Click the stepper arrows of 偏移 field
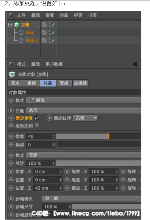 point(53,145)
